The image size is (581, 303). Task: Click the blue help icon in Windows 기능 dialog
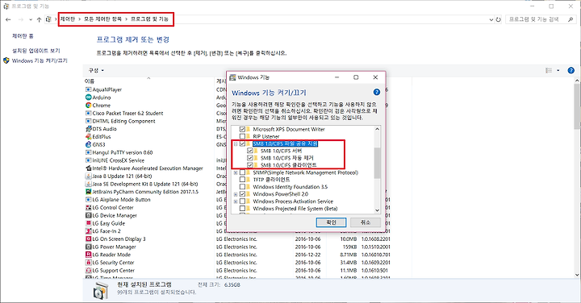click(377, 92)
